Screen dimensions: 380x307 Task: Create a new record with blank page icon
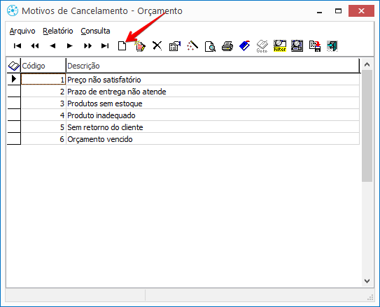coord(122,45)
